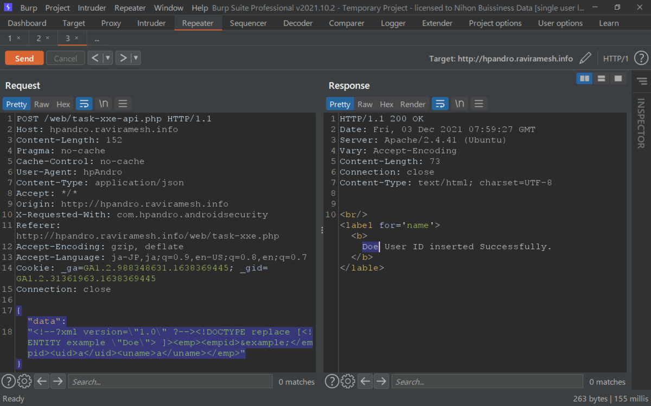Click the Cancel button

pyautogui.click(x=66, y=58)
